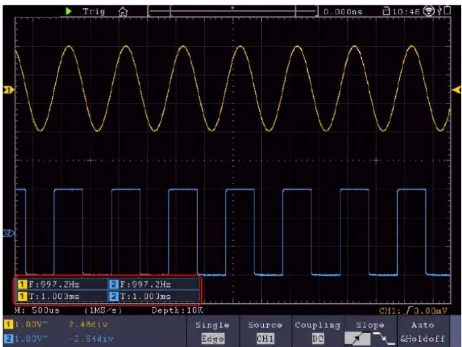
Task: Open the Coupling DC menu item
Action: pos(318,331)
